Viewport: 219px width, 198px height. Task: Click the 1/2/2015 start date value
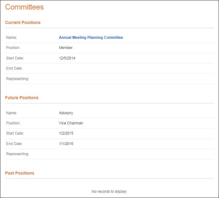[66, 133]
